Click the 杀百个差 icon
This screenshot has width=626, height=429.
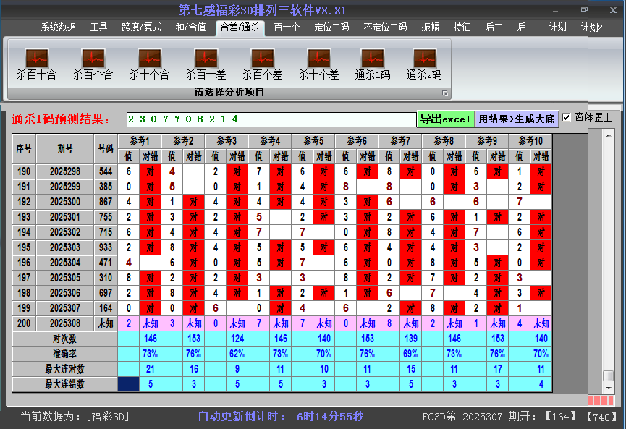coord(262,58)
